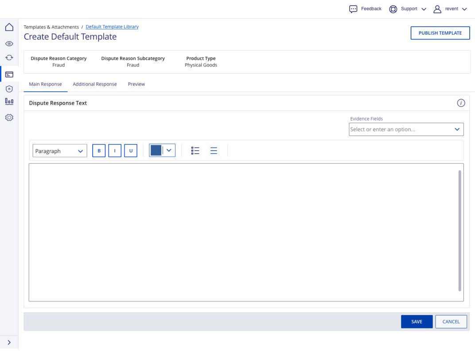Toggle italic formatting button
This screenshot has width=475, height=351.
tap(115, 151)
